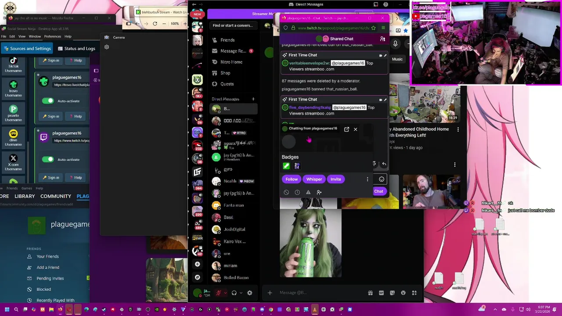Open microphone input options arrow

225,293
